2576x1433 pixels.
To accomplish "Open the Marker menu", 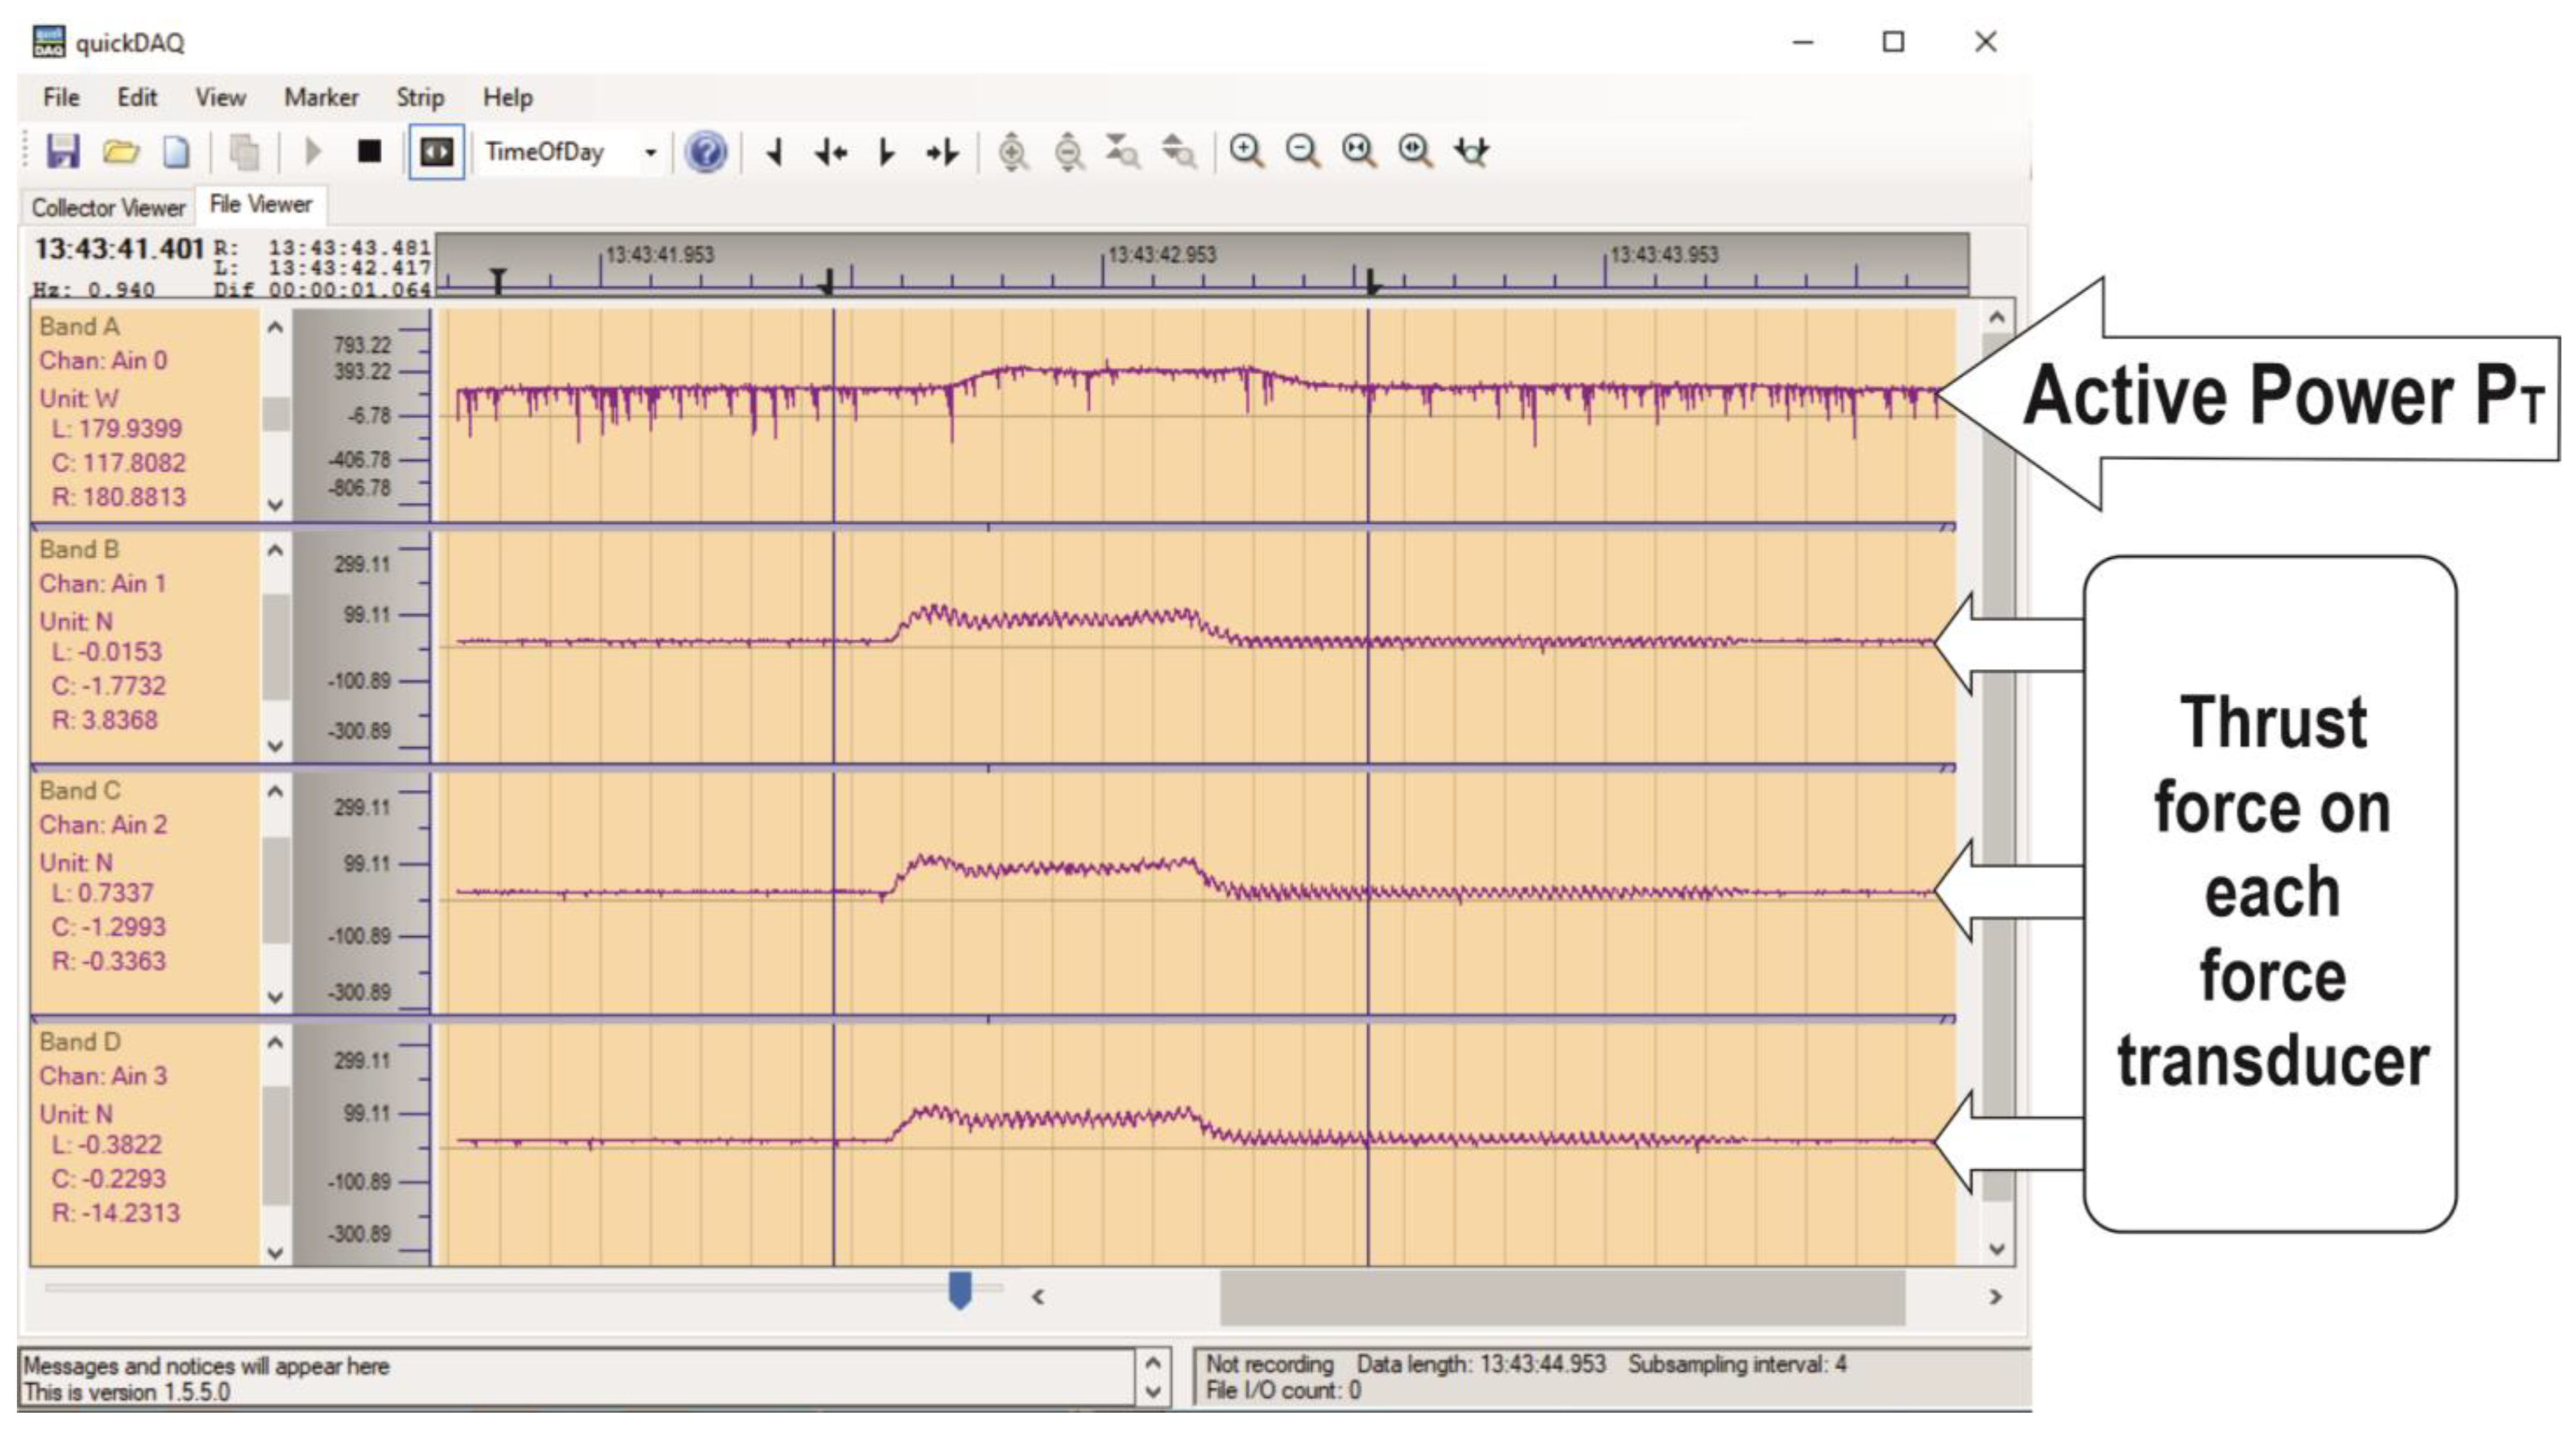I will [x=321, y=97].
